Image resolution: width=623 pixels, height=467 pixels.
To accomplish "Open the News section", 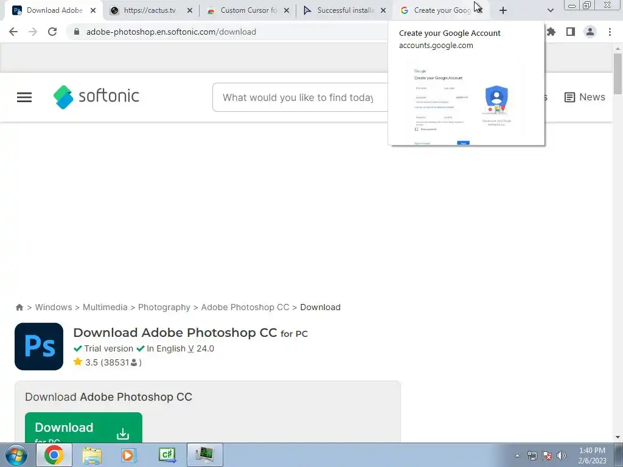I will pos(585,97).
